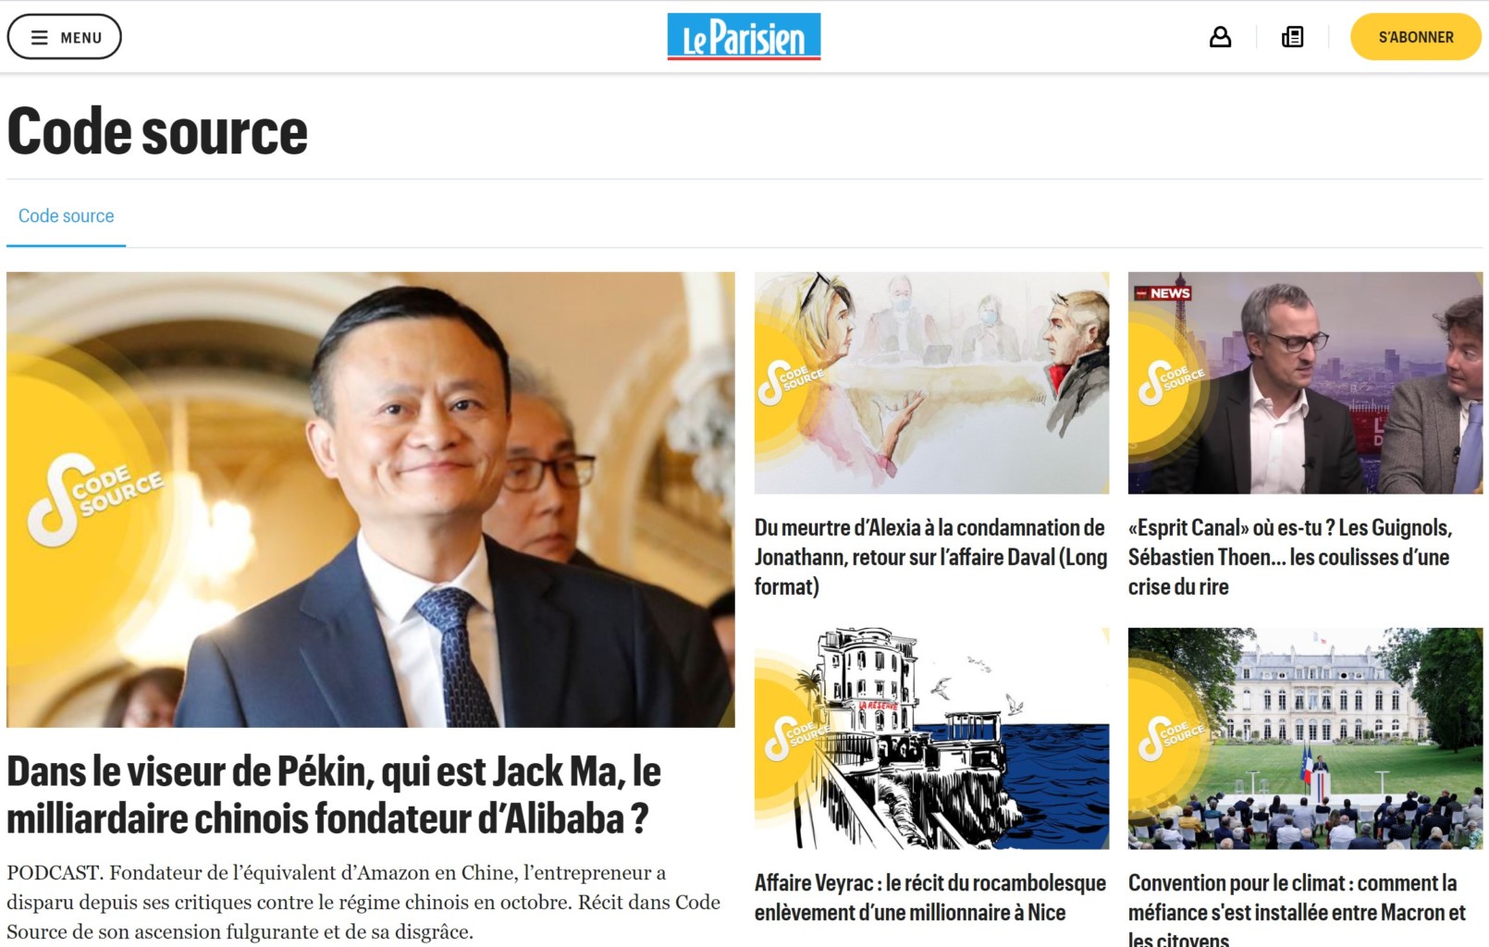Click the user account profile icon

coord(1220,37)
